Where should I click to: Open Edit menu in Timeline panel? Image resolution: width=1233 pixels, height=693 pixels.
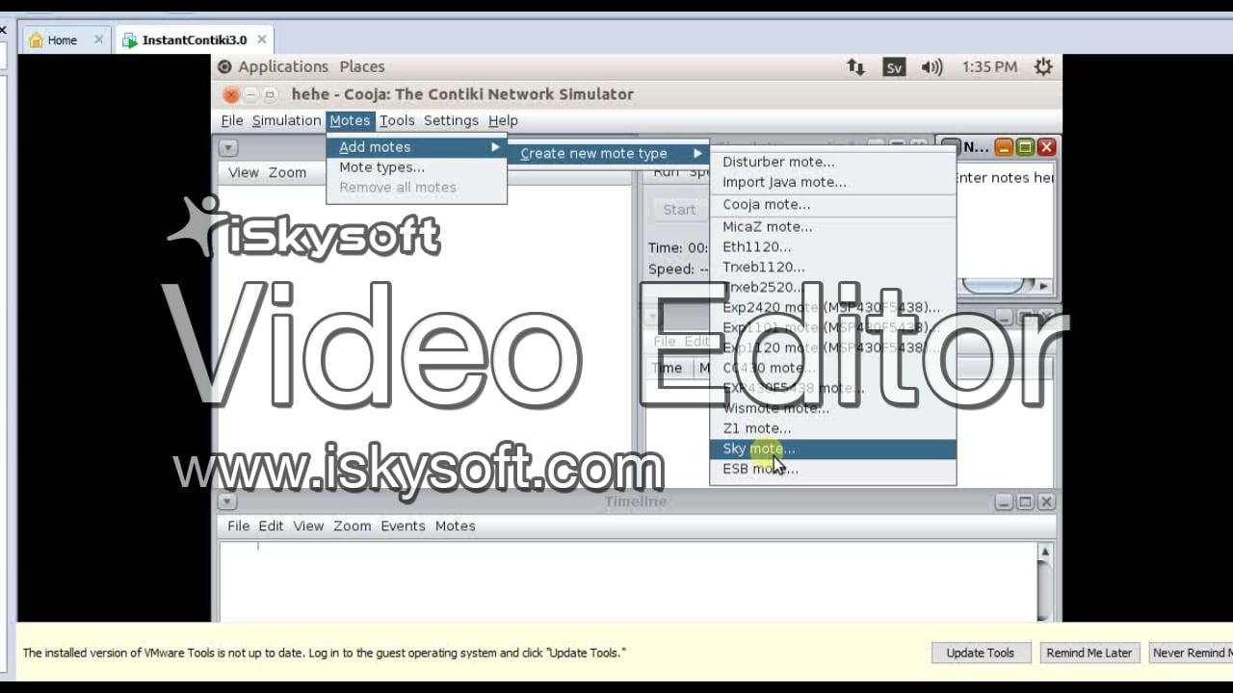click(271, 526)
